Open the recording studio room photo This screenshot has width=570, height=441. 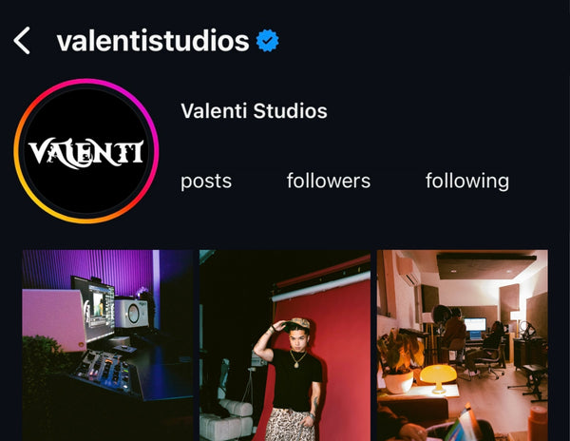tap(463, 345)
